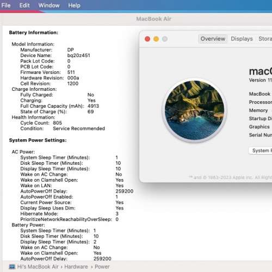The height and width of the screenshot is (272, 272).
Task: Click AC Power AutoPowerOff Enabled label
Action: tap(47, 197)
